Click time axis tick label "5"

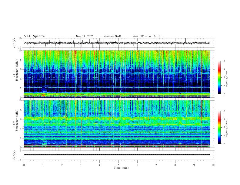click(x=118, y=165)
